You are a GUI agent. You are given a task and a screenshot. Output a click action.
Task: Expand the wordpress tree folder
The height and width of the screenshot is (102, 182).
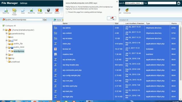(x=9, y=51)
